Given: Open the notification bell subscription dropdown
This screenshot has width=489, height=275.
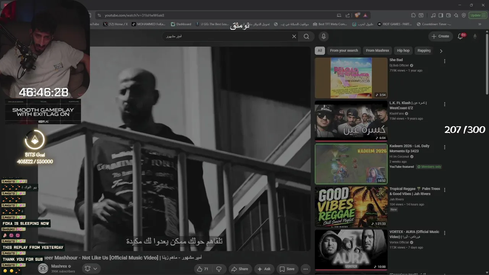Looking at the screenshot, I should click(91, 269).
